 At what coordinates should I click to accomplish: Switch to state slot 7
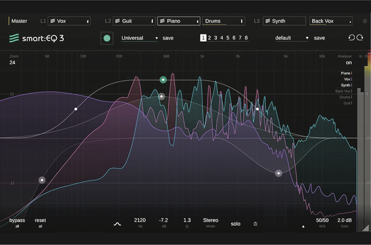point(240,38)
